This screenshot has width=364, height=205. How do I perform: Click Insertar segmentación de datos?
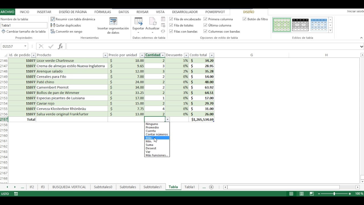113,25
